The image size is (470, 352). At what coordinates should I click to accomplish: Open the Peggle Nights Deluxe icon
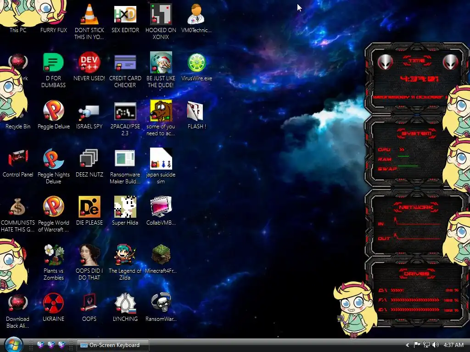point(53,166)
